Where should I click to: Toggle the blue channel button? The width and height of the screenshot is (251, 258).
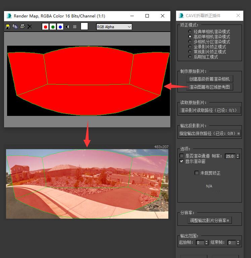click(60, 27)
